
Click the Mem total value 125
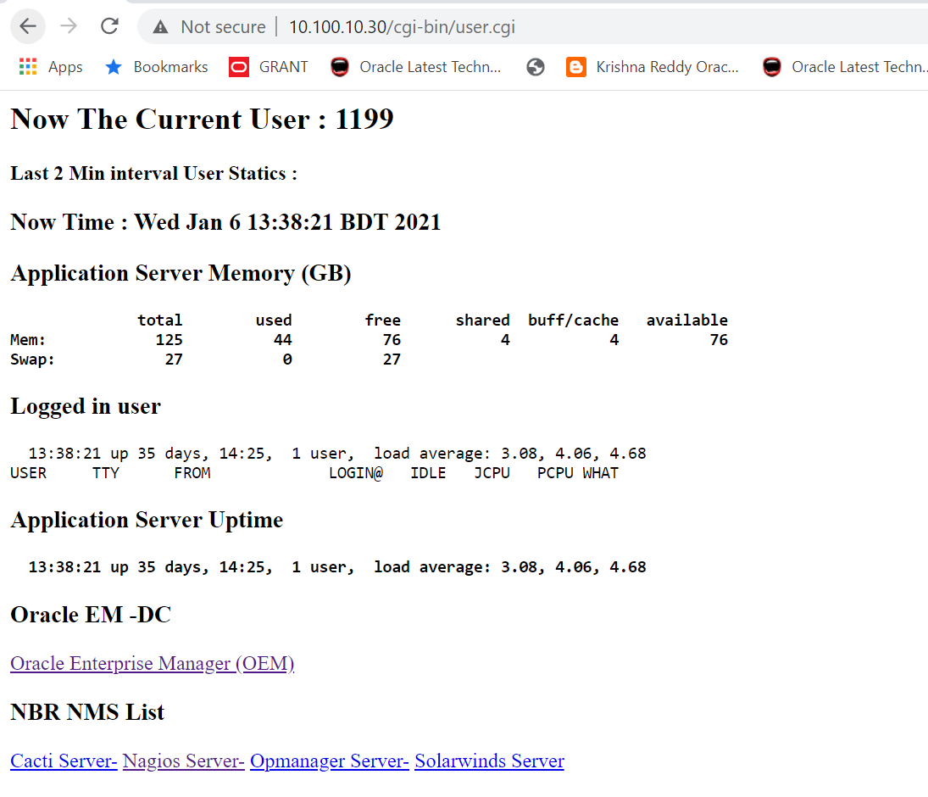coord(169,340)
